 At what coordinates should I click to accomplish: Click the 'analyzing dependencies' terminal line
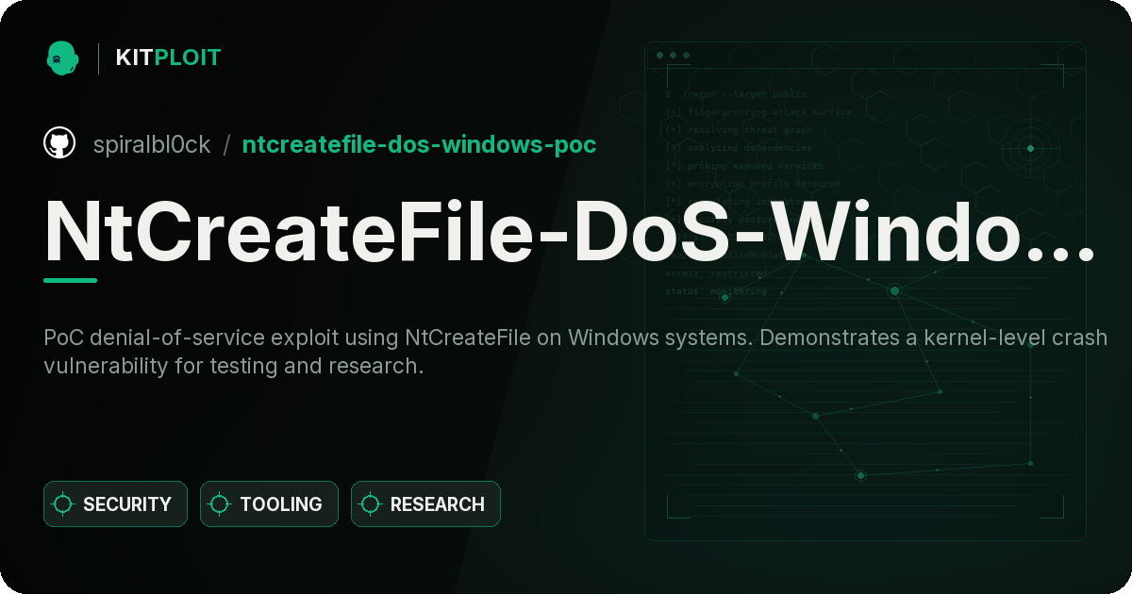[x=738, y=148]
